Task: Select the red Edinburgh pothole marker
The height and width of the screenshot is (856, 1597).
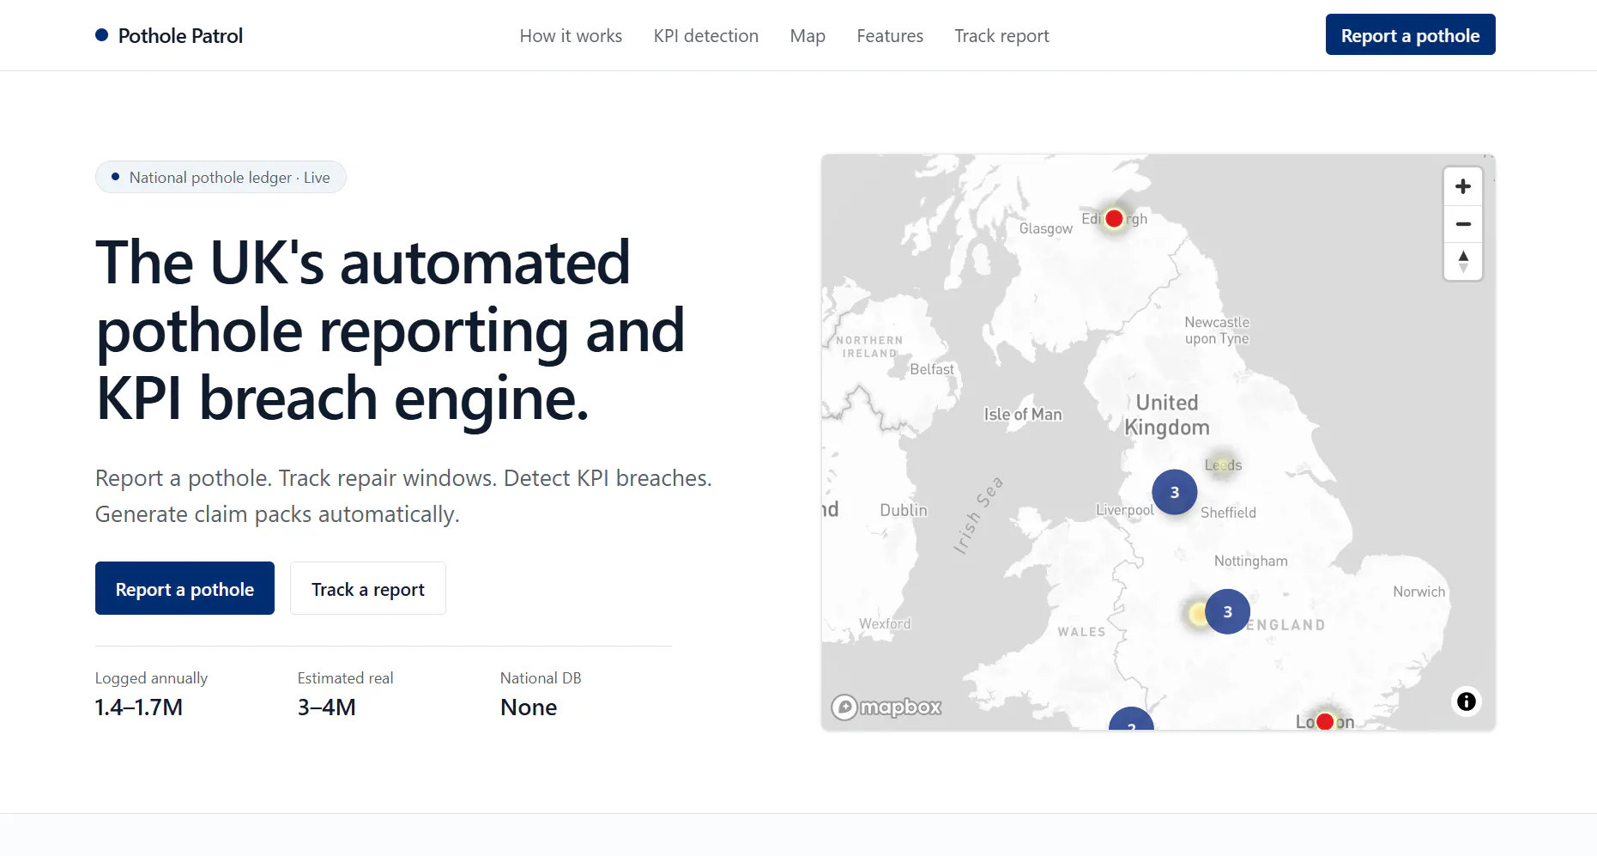Action: coord(1114,219)
